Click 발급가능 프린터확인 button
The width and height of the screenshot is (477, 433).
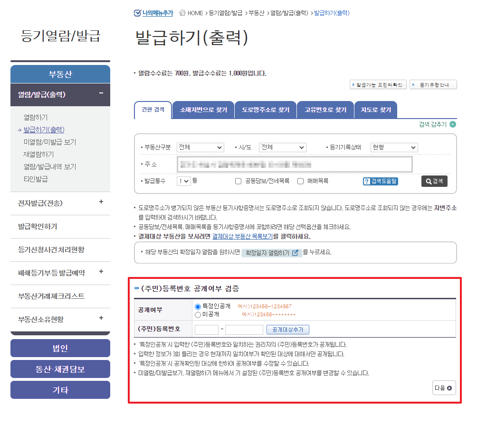pyautogui.click(x=378, y=85)
